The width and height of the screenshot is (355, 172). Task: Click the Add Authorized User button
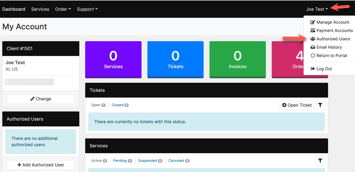click(x=41, y=165)
